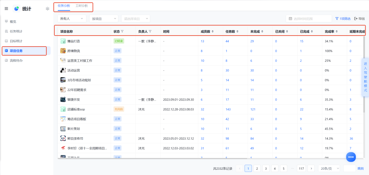Click the 已结束 status tag for 爆品打造
The width and height of the screenshot is (369, 175).
click(x=119, y=41)
